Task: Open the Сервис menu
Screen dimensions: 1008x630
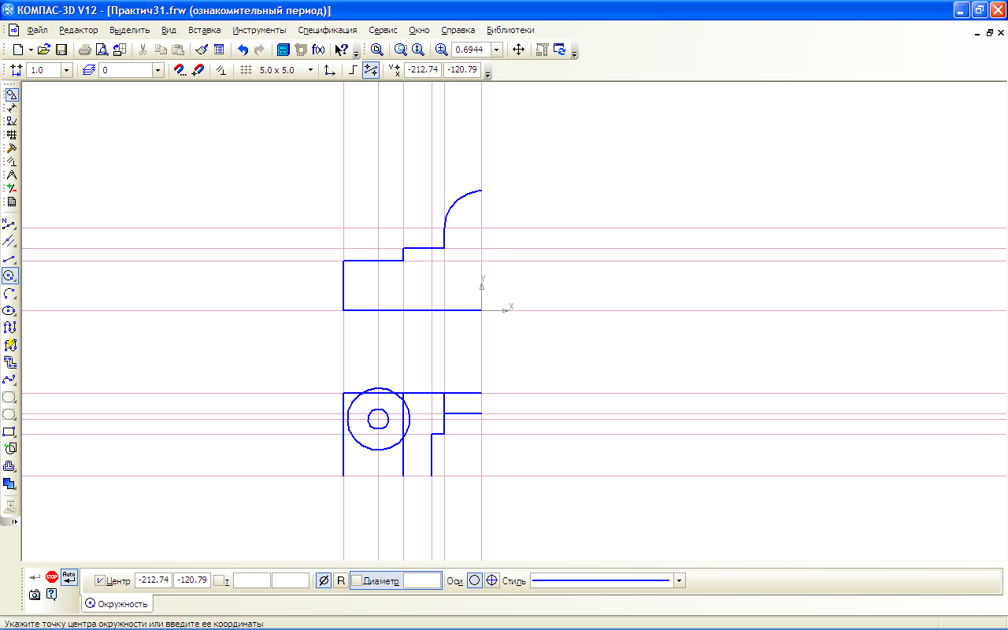Action: (x=384, y=30)
